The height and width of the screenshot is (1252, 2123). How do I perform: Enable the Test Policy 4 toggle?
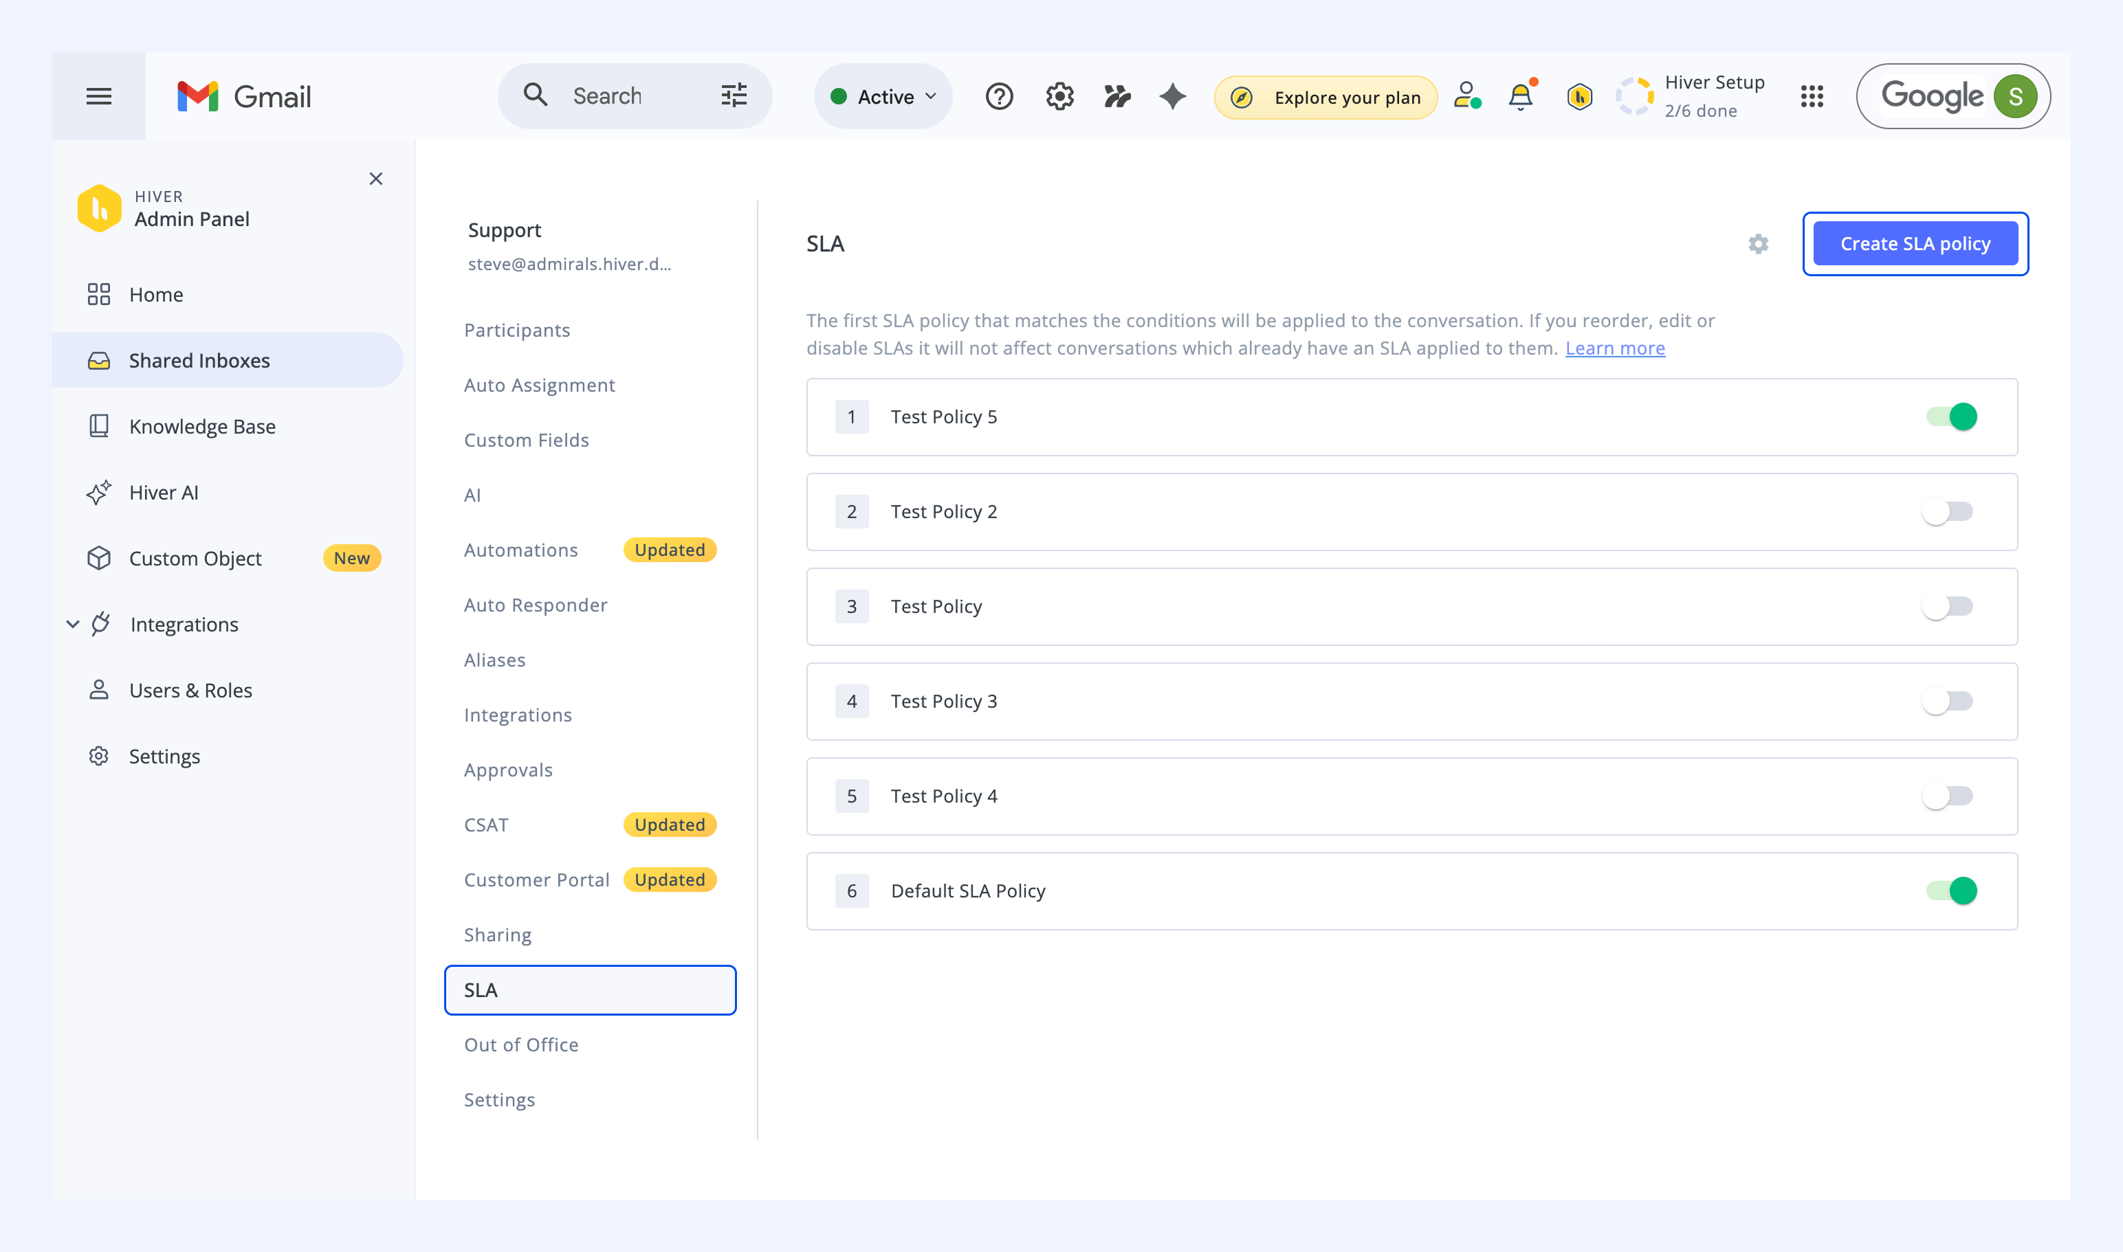(x=1948, y=796)
